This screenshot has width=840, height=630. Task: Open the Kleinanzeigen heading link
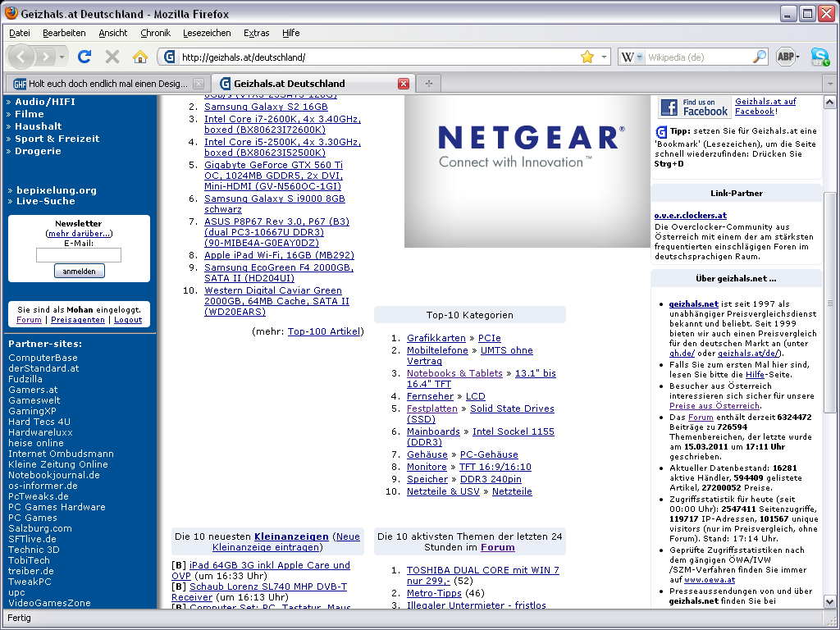click(x=291, y=536)
